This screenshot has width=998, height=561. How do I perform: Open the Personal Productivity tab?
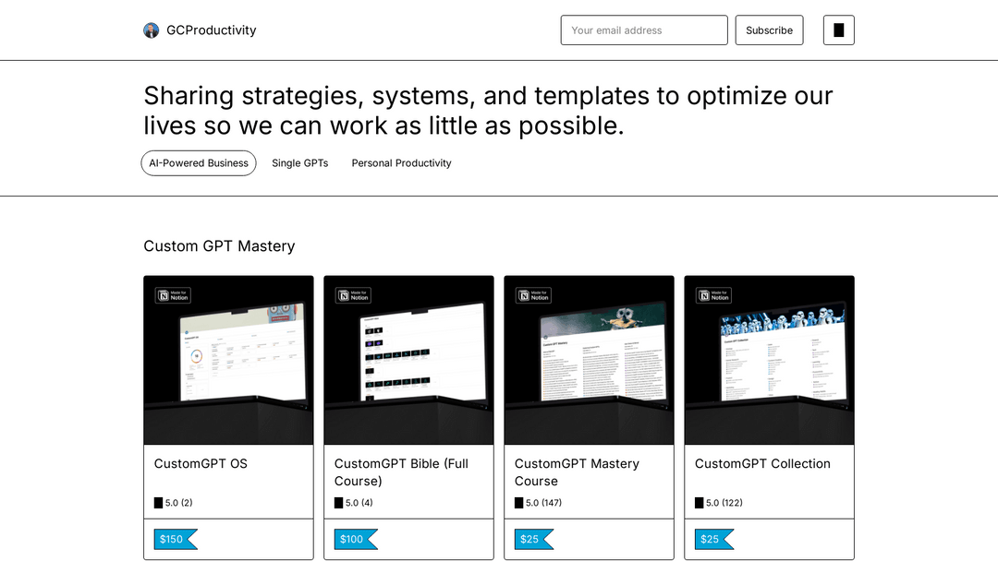[x=401, y=163]
